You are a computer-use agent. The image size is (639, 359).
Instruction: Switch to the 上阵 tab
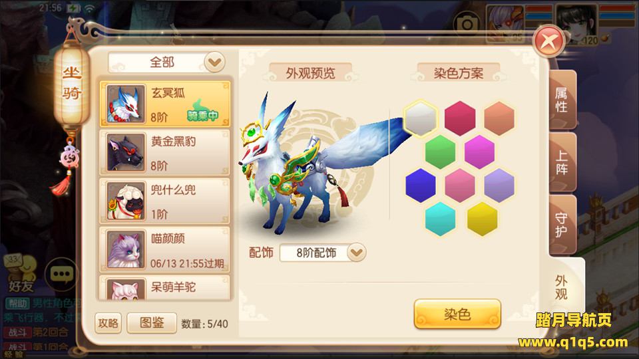[x=562, y=162]
